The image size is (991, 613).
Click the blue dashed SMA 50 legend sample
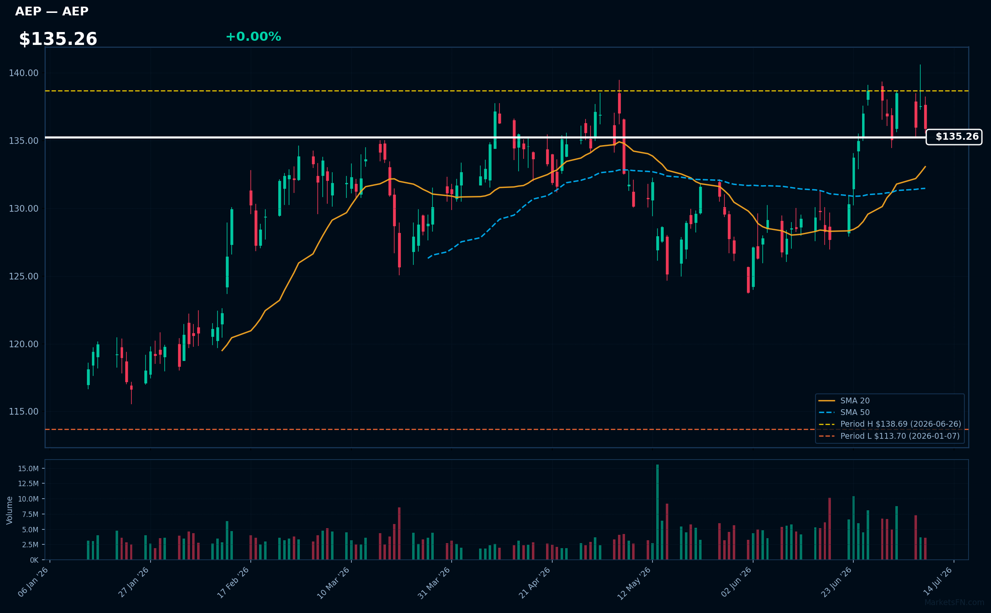coord(827,413)
